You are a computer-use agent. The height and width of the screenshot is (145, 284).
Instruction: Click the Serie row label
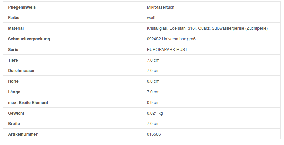click(x=13, y=50)
